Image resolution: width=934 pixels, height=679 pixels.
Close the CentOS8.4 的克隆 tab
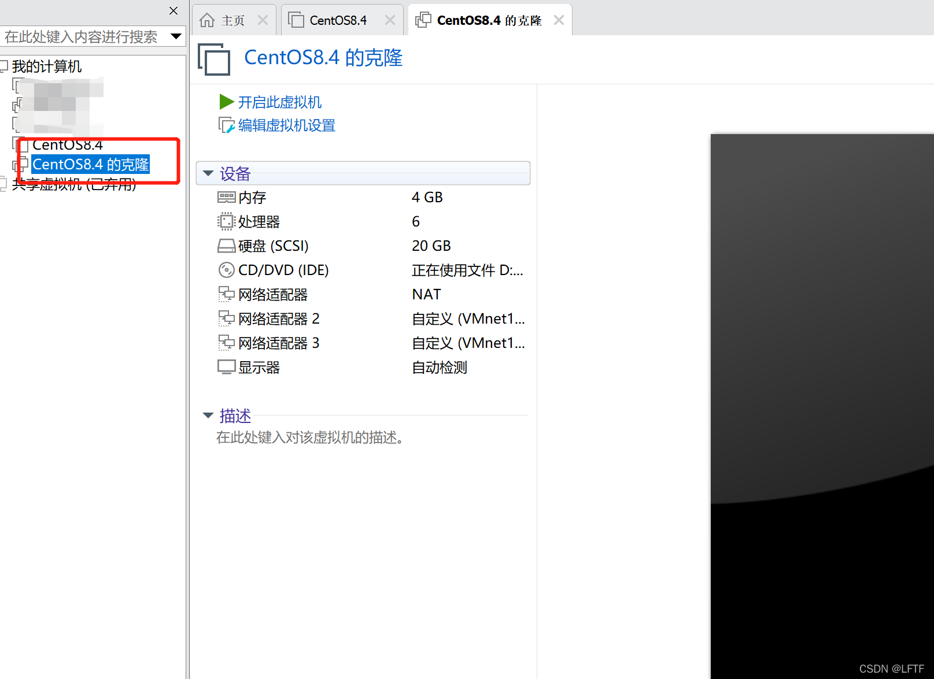(x=559, y=20)
